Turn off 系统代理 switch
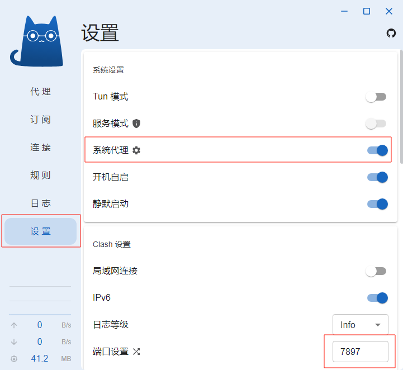Screen dimensions: 403x370 click(x=377, y=150)
